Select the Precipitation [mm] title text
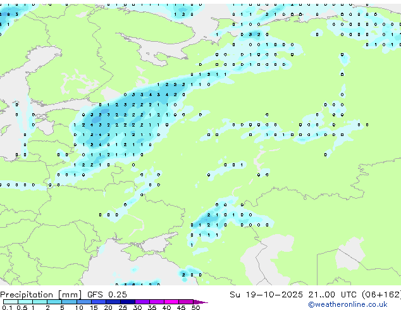Screen dimensions: 401x310 coord(41,295)
